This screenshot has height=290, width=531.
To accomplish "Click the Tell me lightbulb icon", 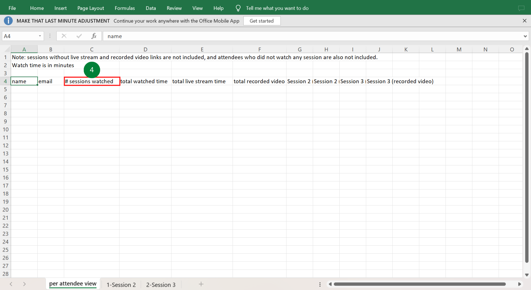I will pyautogui.click(x=238, y=8).
